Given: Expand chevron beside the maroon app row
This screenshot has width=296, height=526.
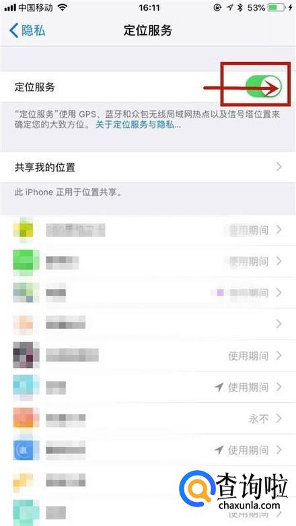Looking at the screenshot, I should click(279, 355).
